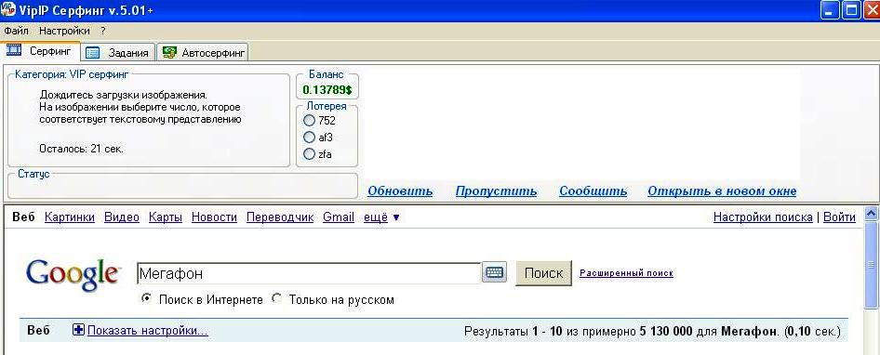Open the Gmail link
The image size is (880, 355).
click(339, 217)
